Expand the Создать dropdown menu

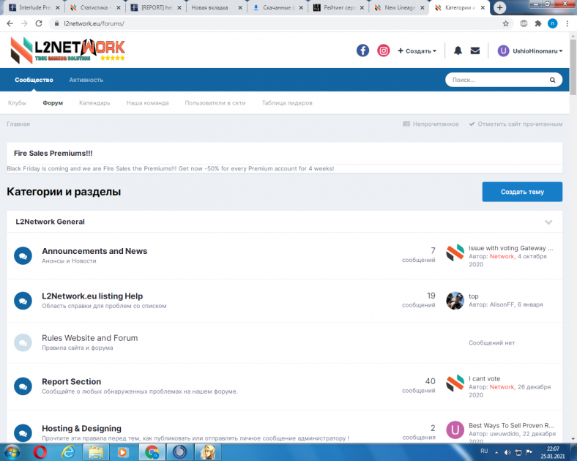coord(417,50)
